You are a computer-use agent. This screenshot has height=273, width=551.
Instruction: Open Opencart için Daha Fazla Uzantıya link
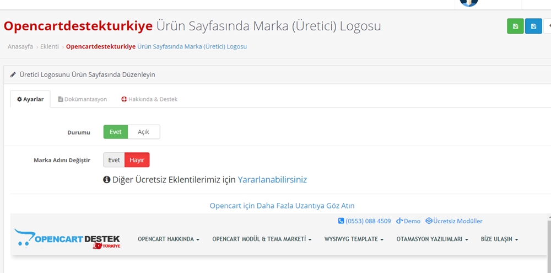pos(282,206)
